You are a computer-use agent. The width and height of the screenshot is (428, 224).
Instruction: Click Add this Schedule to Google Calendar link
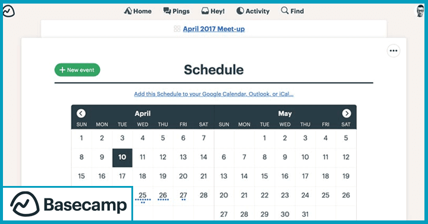tap(214, 94)
